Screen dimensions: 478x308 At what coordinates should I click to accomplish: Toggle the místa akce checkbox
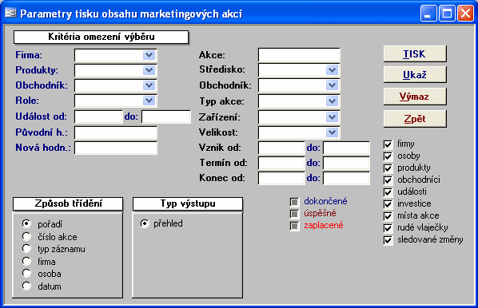tap(388, 216)
